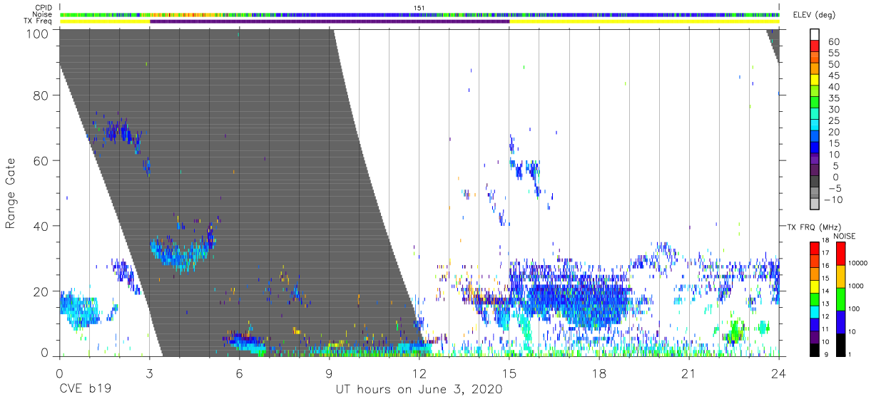Click the '18' tick on the UT hours axis
Viewport: 876px width, 404px height.
[x=599, y=373]
